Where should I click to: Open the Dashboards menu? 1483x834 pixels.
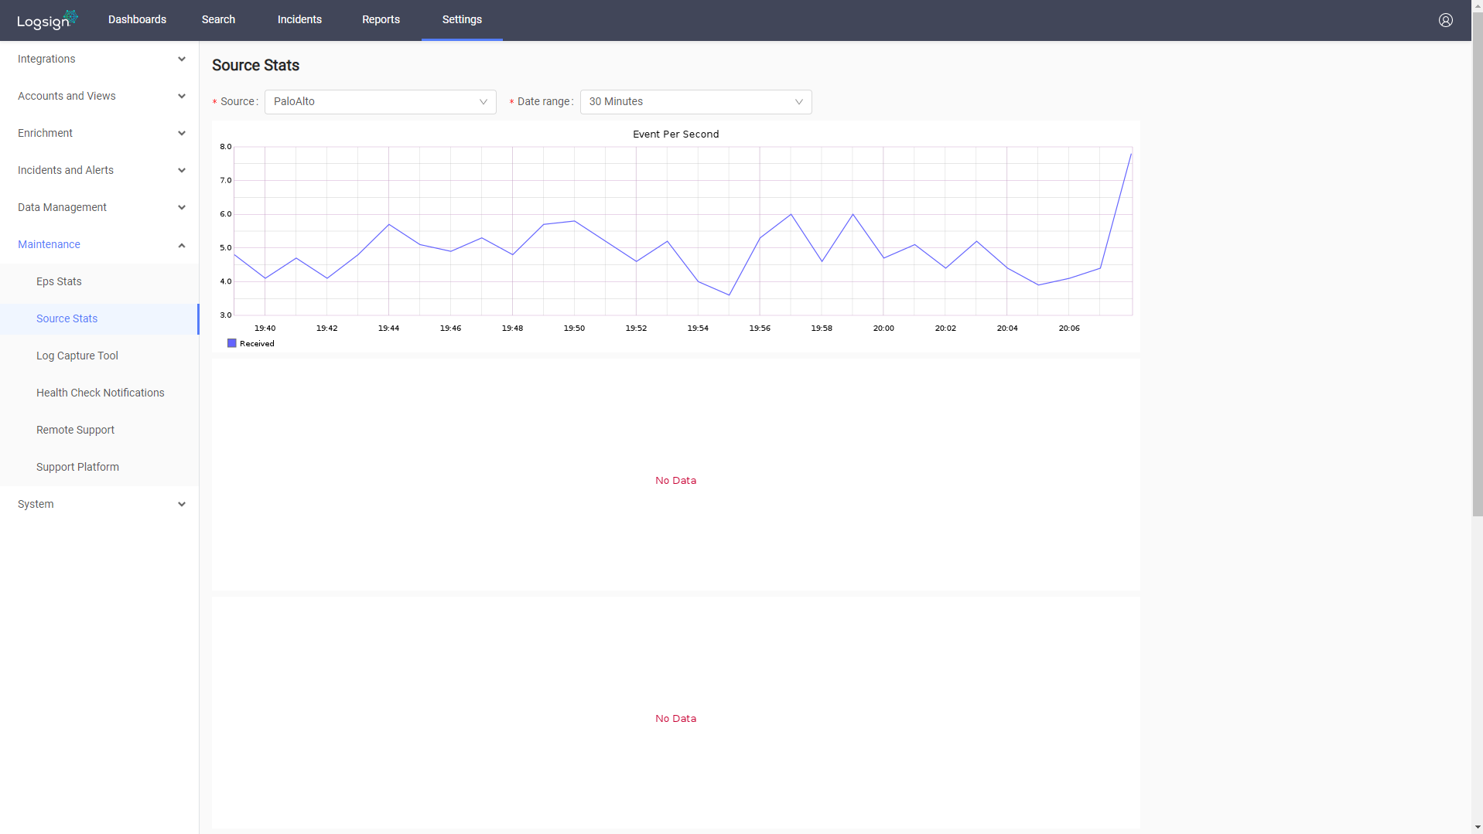pyautogui.click(x=137, y=19)
